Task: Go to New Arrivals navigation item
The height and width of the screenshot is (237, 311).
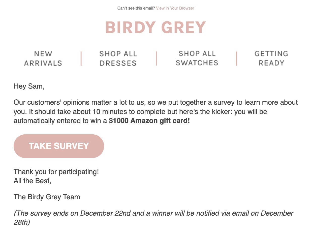Action: point(43,58)
